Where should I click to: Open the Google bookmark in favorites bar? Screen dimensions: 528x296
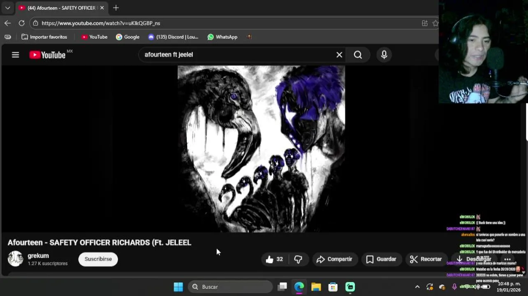127,37
